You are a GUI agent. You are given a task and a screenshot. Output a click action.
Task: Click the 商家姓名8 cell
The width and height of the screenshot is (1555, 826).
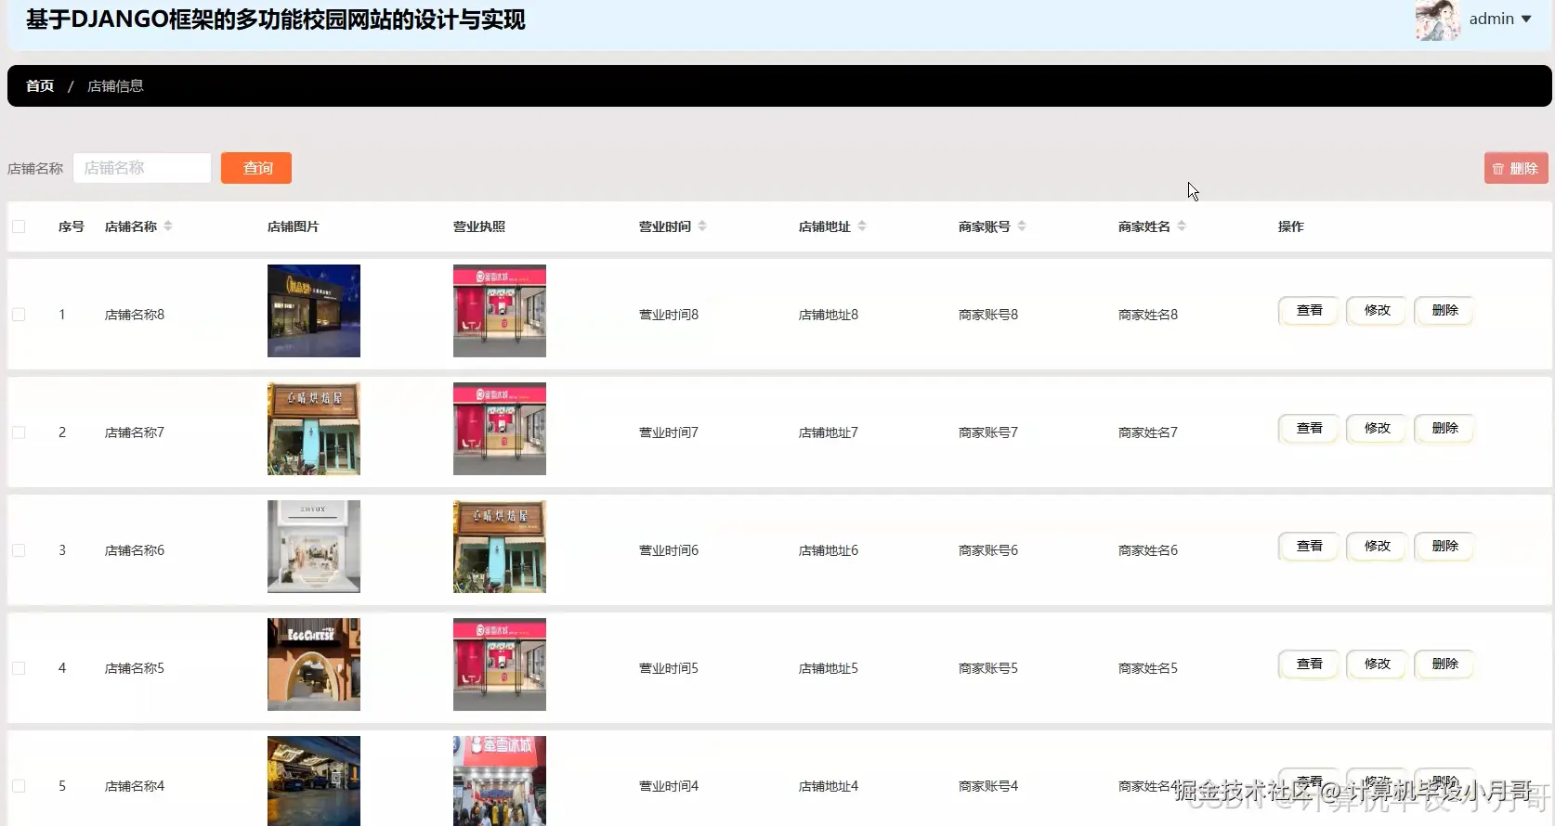pos(1148,315)
